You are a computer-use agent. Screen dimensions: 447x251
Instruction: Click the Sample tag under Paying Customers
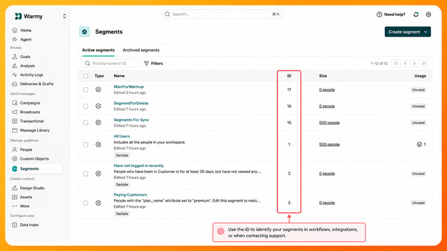121,214
